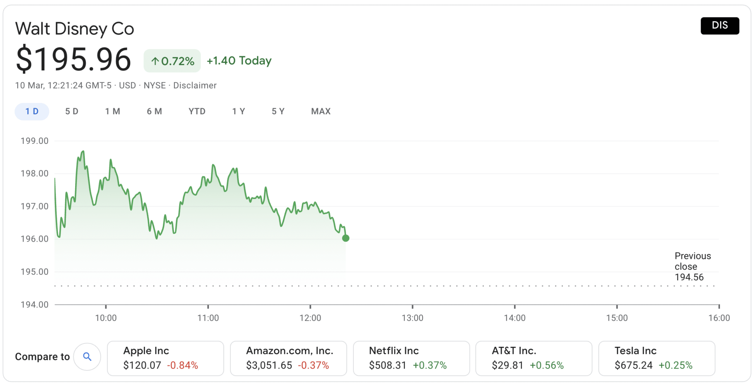Compare with AT&T Inc. card

[x=534, y=358]
